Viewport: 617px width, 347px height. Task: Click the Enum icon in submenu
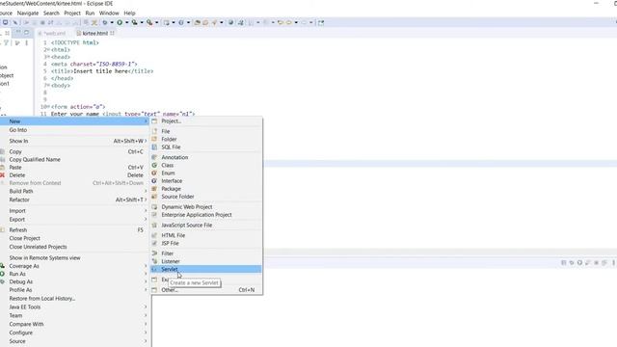click(154, 173)
